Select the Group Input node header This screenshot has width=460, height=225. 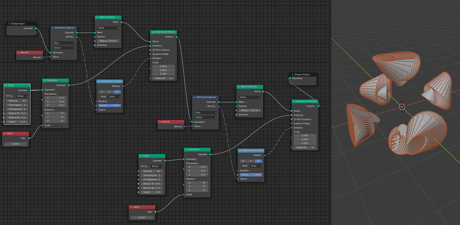point(21,24)
